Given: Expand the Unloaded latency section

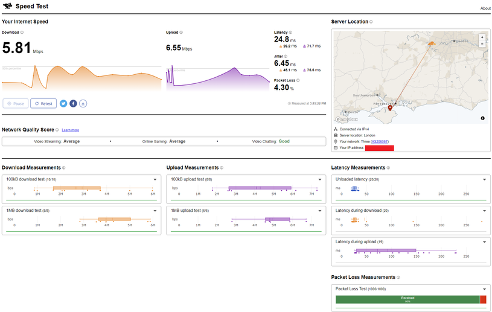Looking at the screenshot, I should point(485,179).
